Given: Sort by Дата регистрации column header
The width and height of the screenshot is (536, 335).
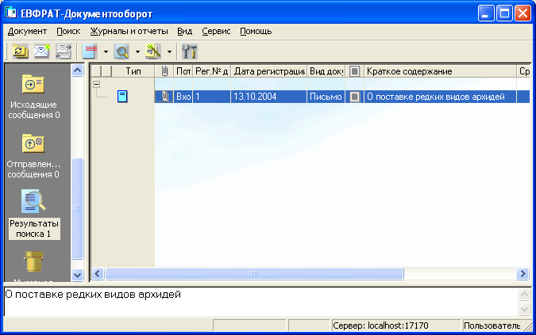Looking at the screenshot, I should click(x=269, y=71).
